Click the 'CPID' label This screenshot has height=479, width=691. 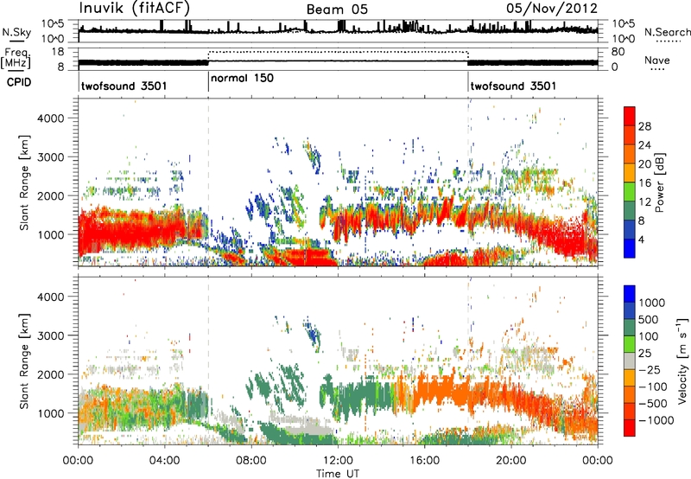(19, 82)
